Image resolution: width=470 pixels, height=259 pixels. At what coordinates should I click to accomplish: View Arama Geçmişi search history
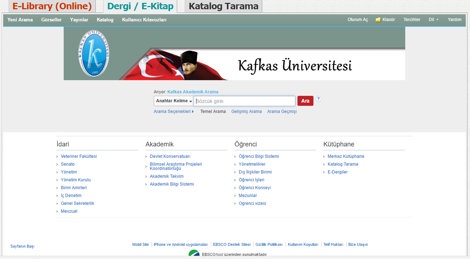282,112
